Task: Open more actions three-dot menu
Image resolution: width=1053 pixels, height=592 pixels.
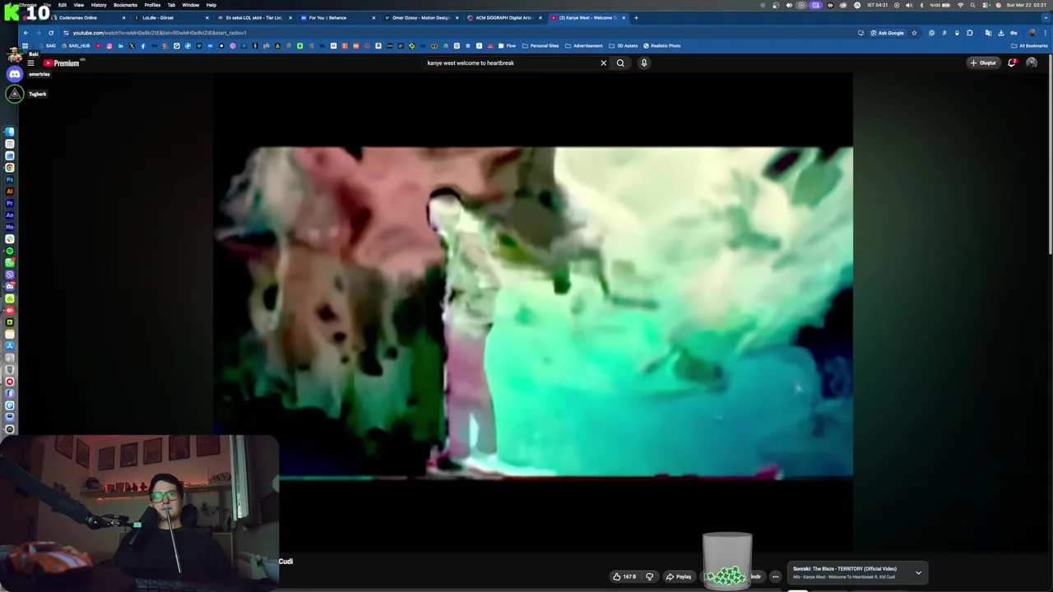Action: (x=775, y=576)
